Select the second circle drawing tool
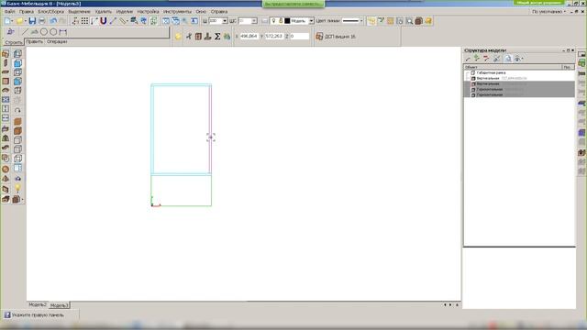 click(x=53, y=32)
